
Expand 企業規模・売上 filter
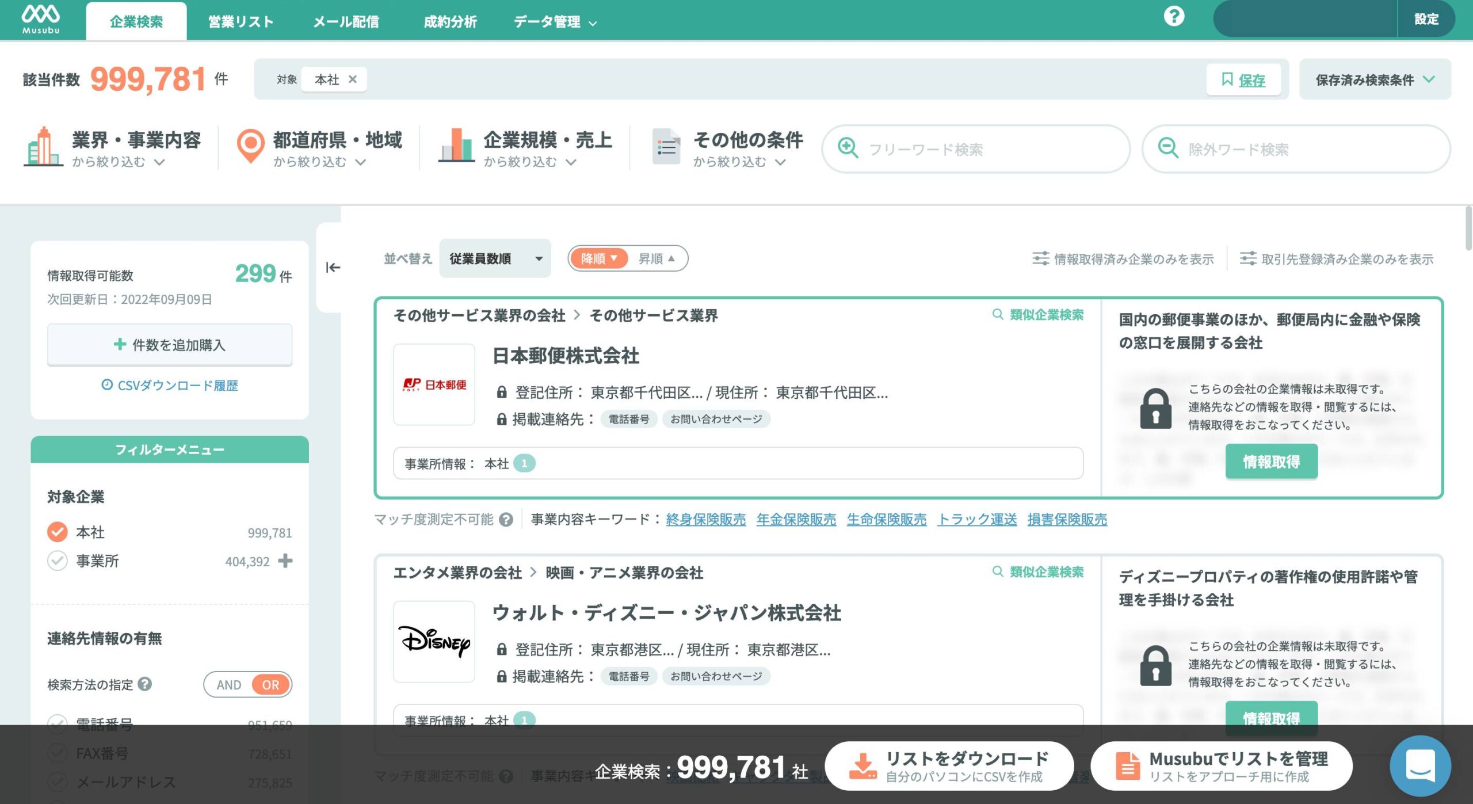coord(547,148)
